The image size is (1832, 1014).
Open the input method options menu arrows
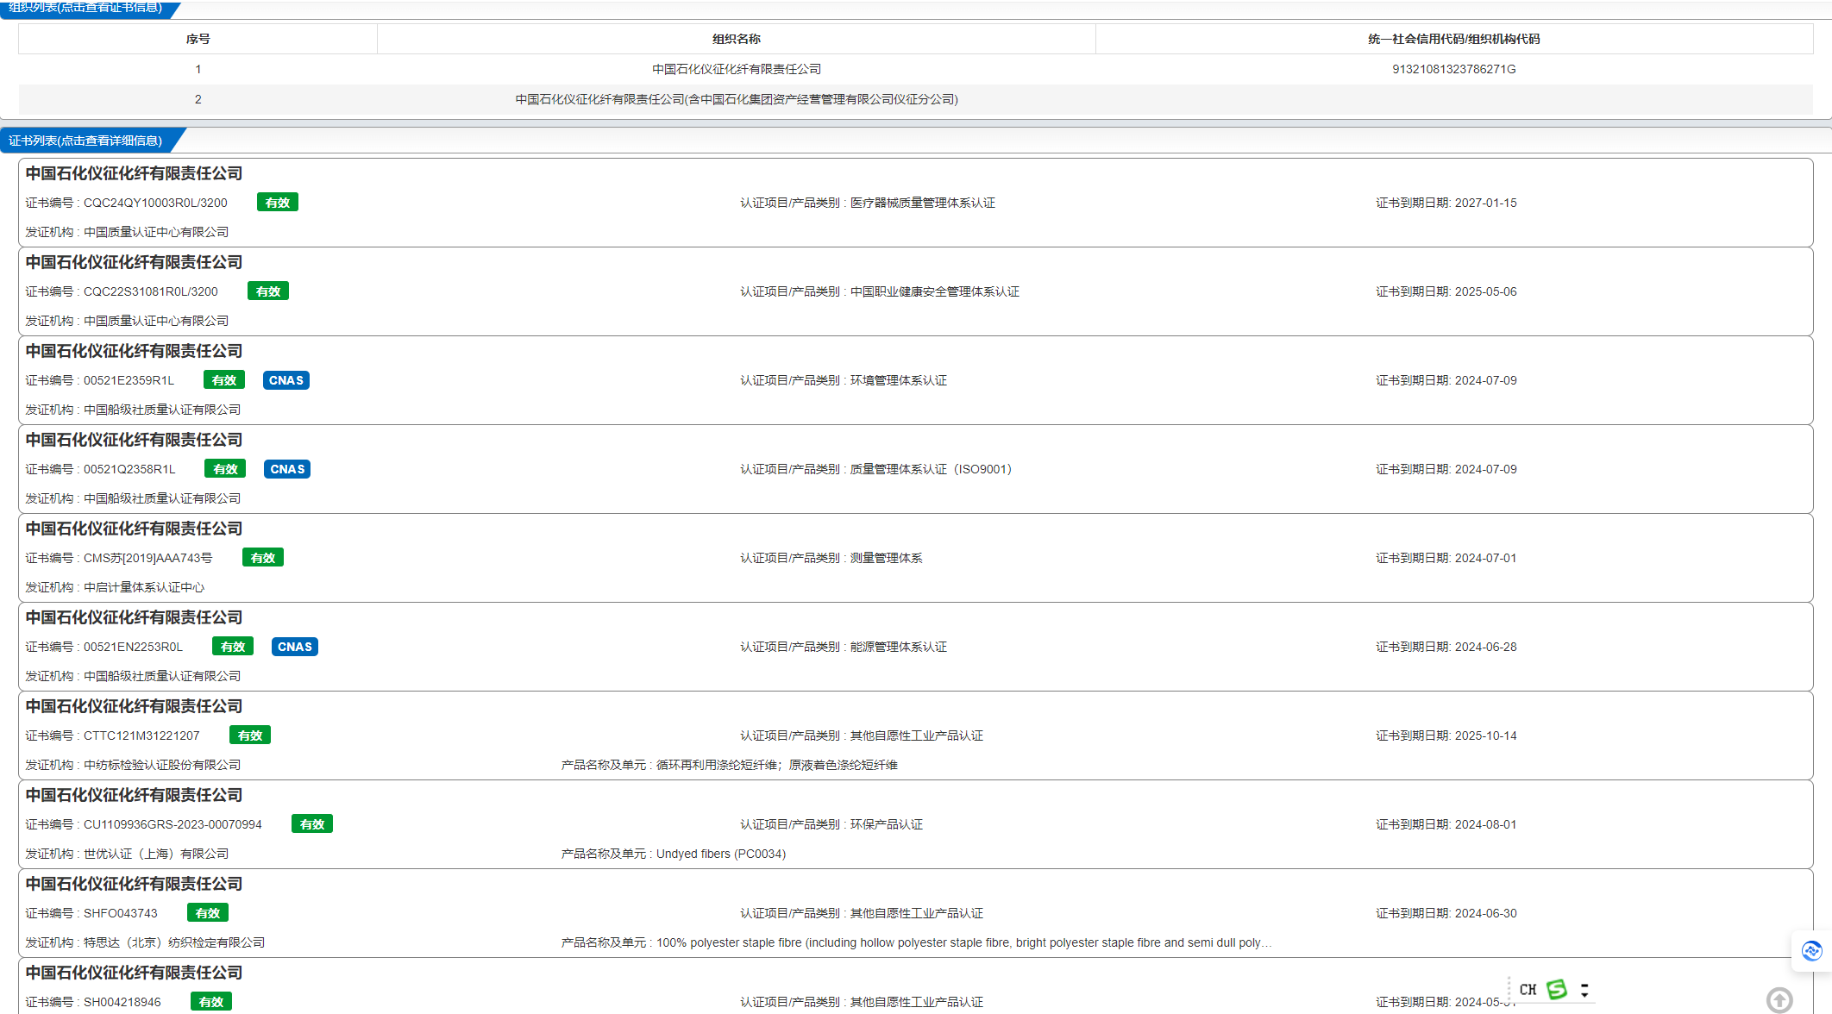[1584, 990]
